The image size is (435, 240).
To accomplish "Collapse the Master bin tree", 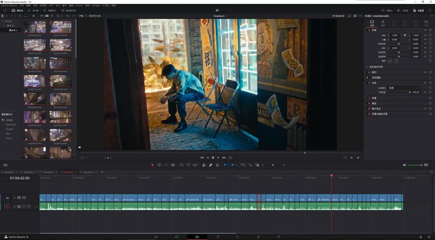I will 2,21.
